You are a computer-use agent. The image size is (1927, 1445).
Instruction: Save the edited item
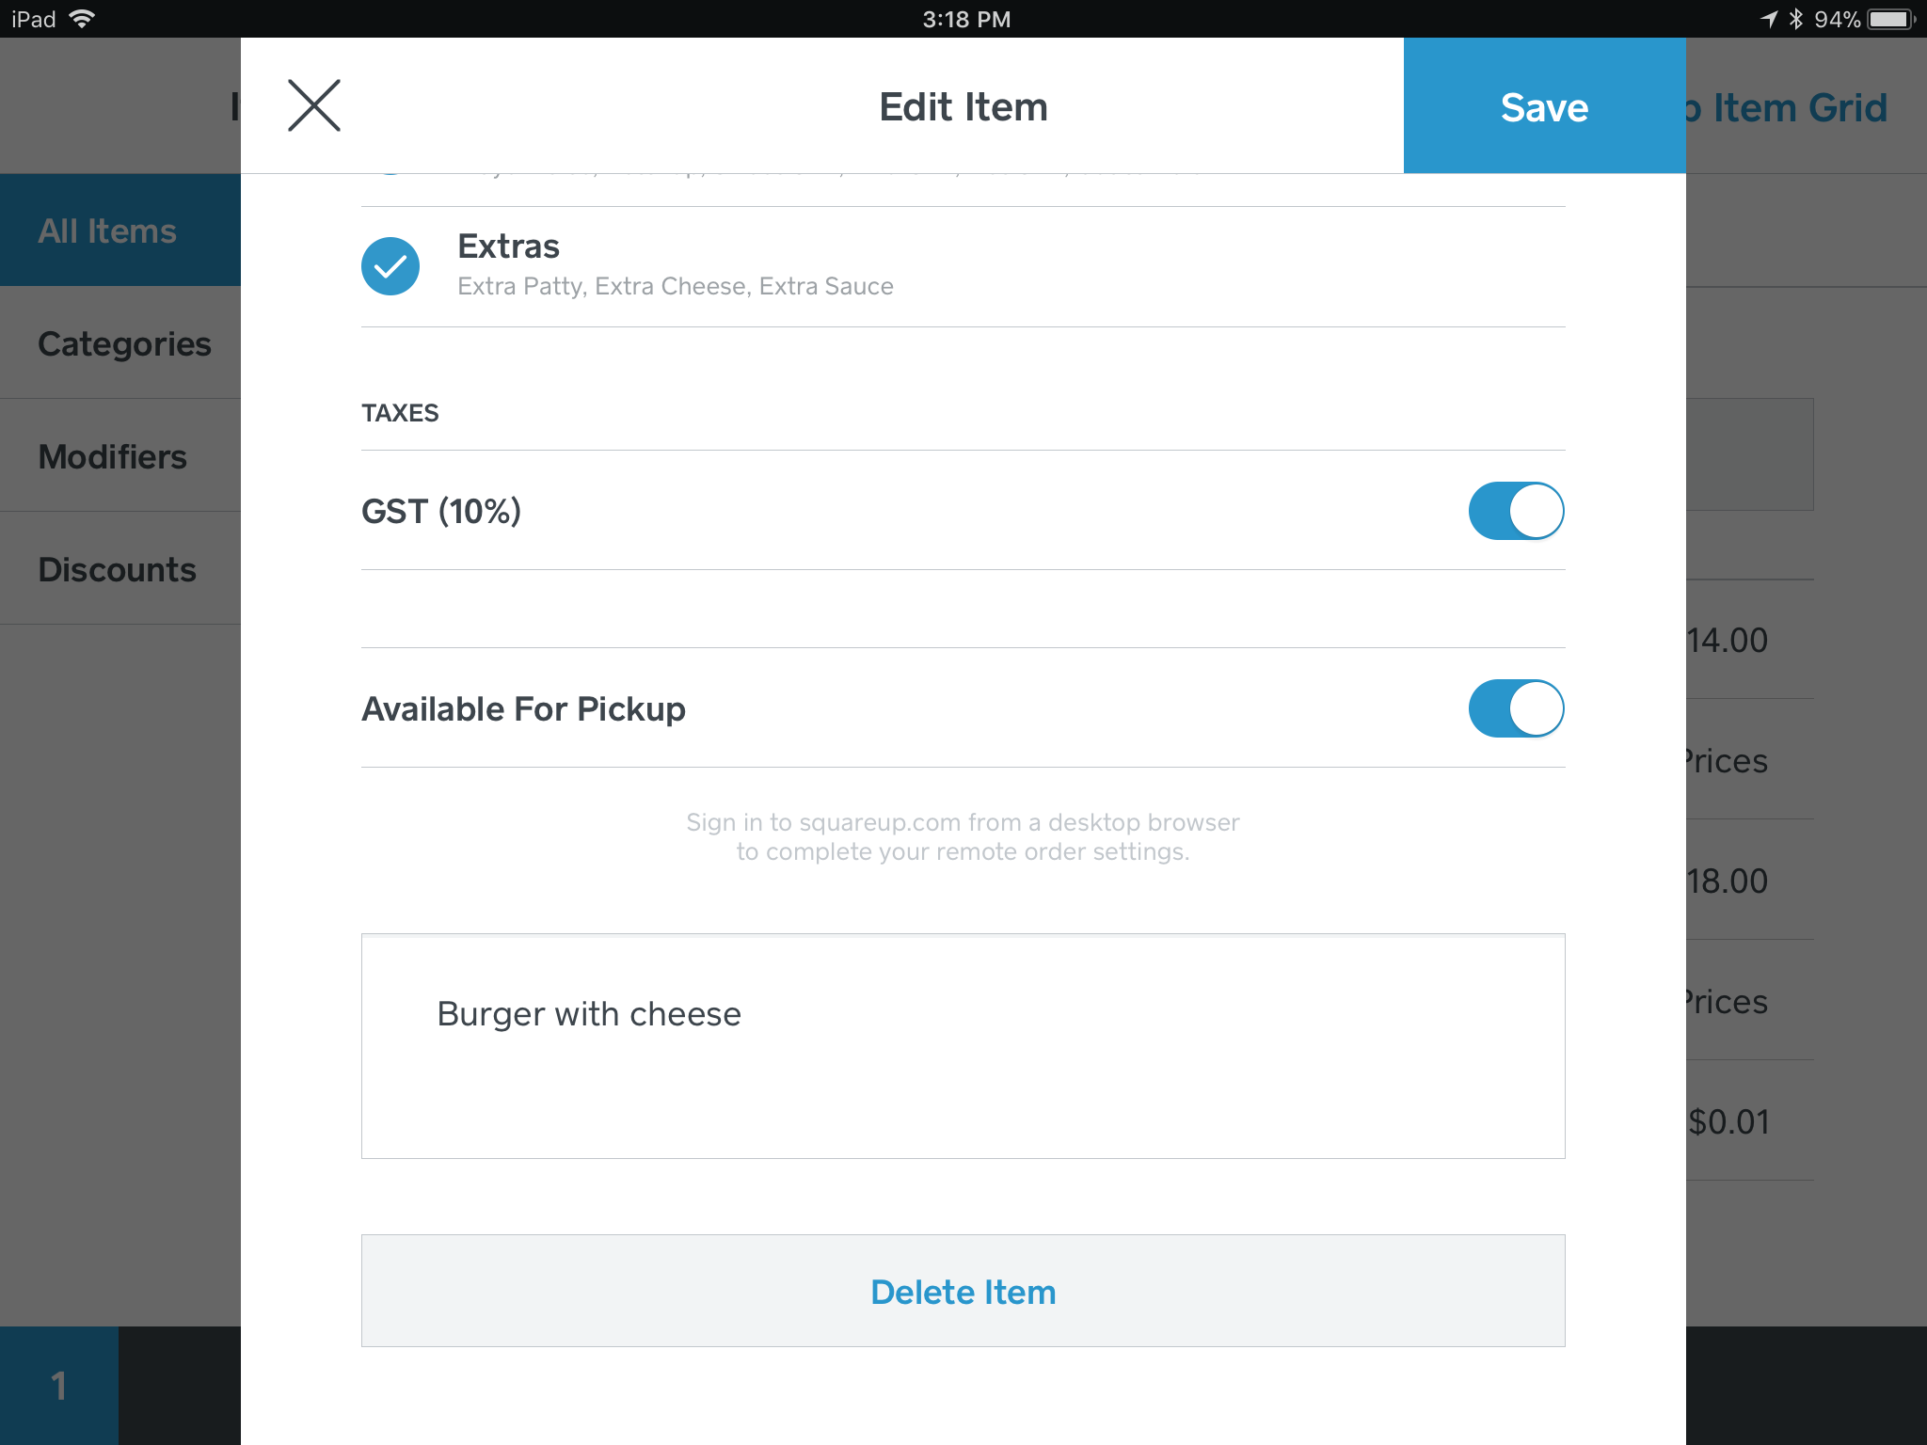(x=1544, y=106)
